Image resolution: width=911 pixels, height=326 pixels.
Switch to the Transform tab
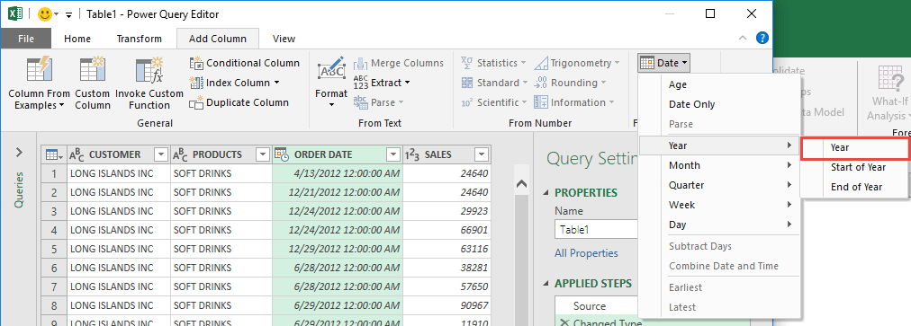tap(139, 39)
